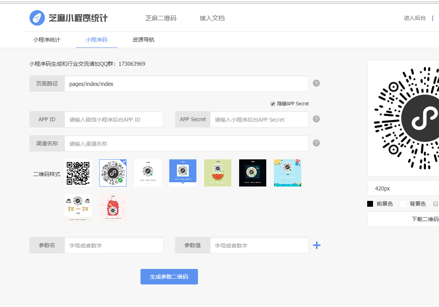Screen dimensions: 439x307
Task: Click the help icon beside 渠道名称 field
Action: pyautogui.click(x=316, y=143)
